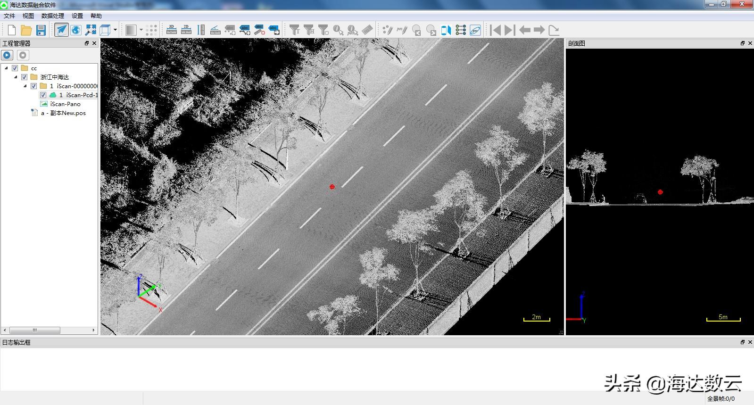754x405 pixels.
Task: Open the 3D box view dropdown arrow
Action: [x=115, y=30]
